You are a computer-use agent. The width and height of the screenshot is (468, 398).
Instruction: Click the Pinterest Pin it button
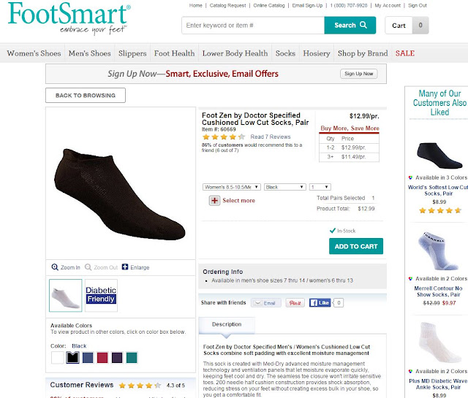[x=295, y=303]
